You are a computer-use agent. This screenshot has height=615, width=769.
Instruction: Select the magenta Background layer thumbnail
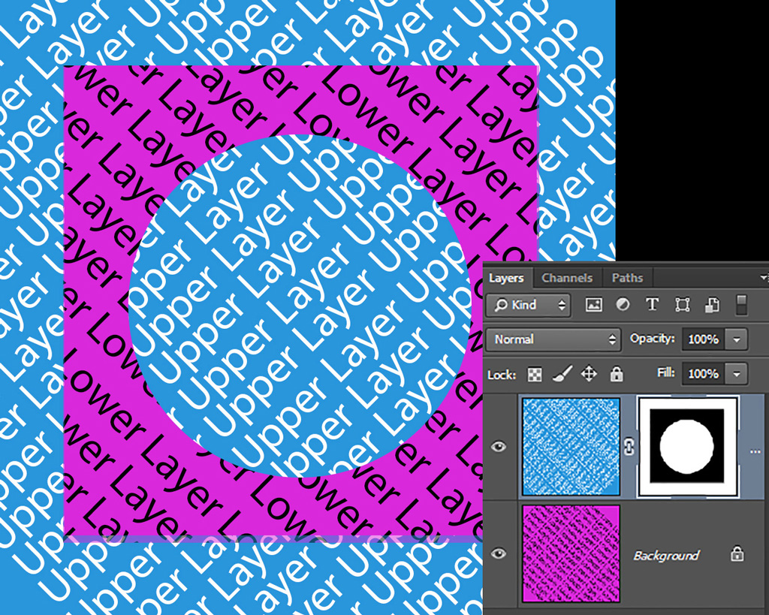pyautogui.click(x=571, y=553)
